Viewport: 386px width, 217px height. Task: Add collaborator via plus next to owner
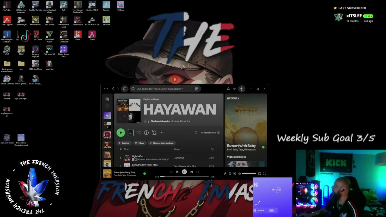click(145, 121)
